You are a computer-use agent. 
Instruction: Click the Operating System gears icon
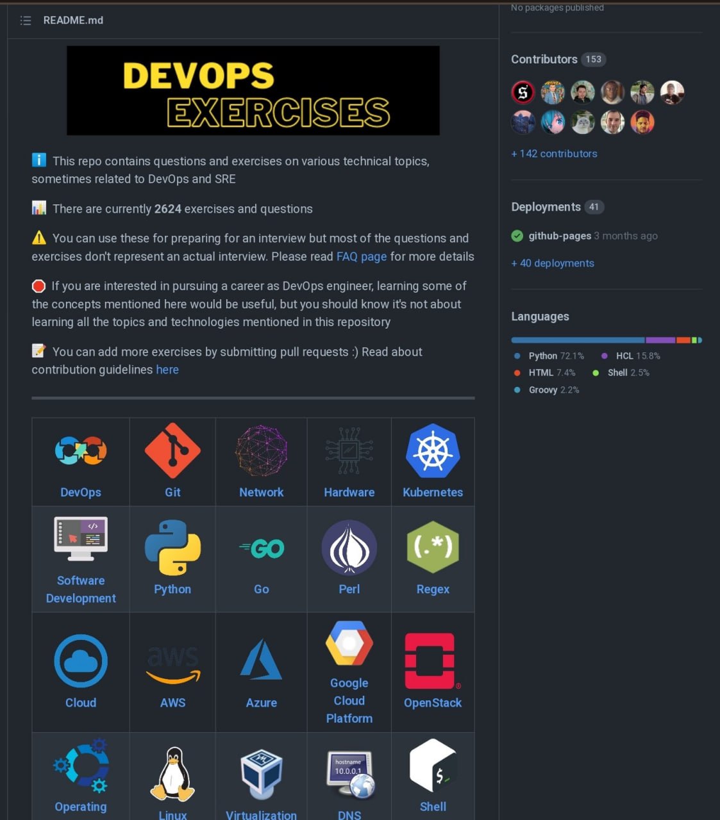pos(82,766)
